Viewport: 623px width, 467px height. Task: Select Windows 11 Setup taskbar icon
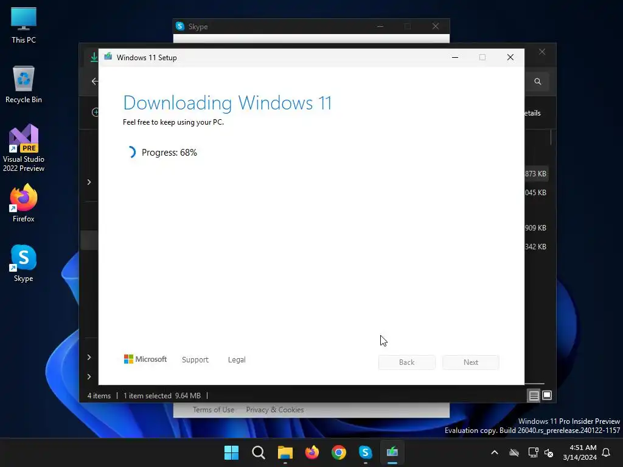pos(392,452)
